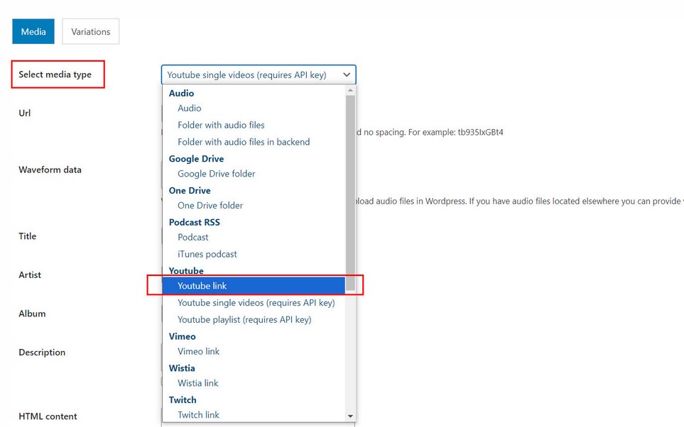684x427 pixels.
Task: Click the Description field label
Action: click(42, 353)
